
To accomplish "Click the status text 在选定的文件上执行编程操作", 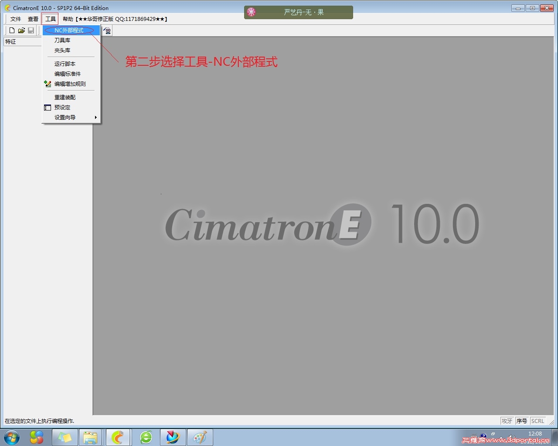I will (40, 421).
